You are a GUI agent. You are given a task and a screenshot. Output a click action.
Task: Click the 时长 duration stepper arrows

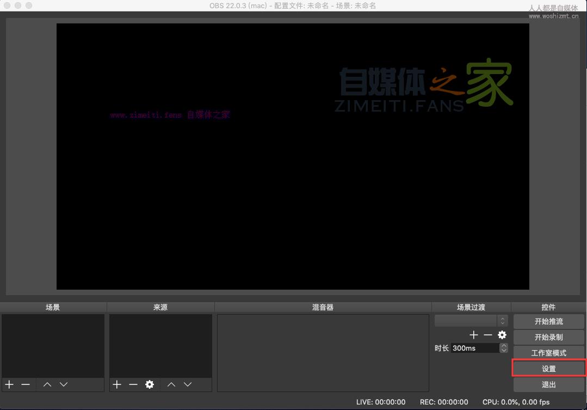(x=504, y=348)
